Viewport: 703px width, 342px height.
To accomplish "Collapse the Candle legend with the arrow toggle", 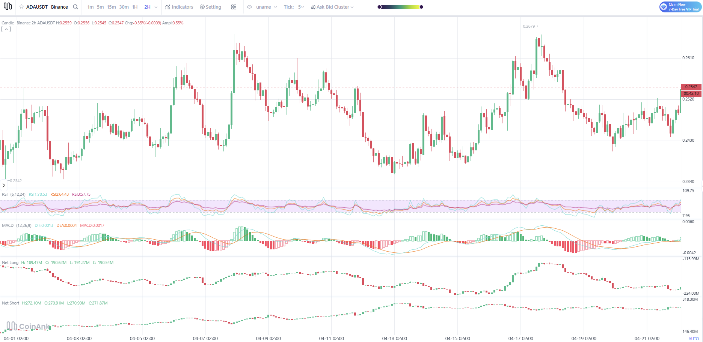I will [x=6, y=29].
